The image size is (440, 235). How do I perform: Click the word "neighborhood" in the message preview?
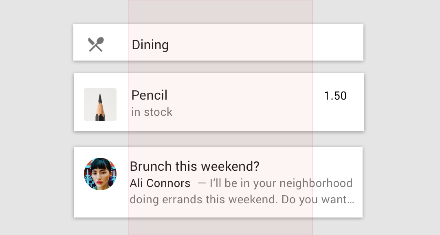click(316, 183)
